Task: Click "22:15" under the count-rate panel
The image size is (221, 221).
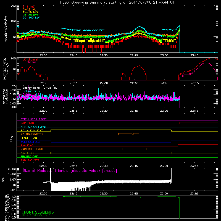Action: [73, 56]
